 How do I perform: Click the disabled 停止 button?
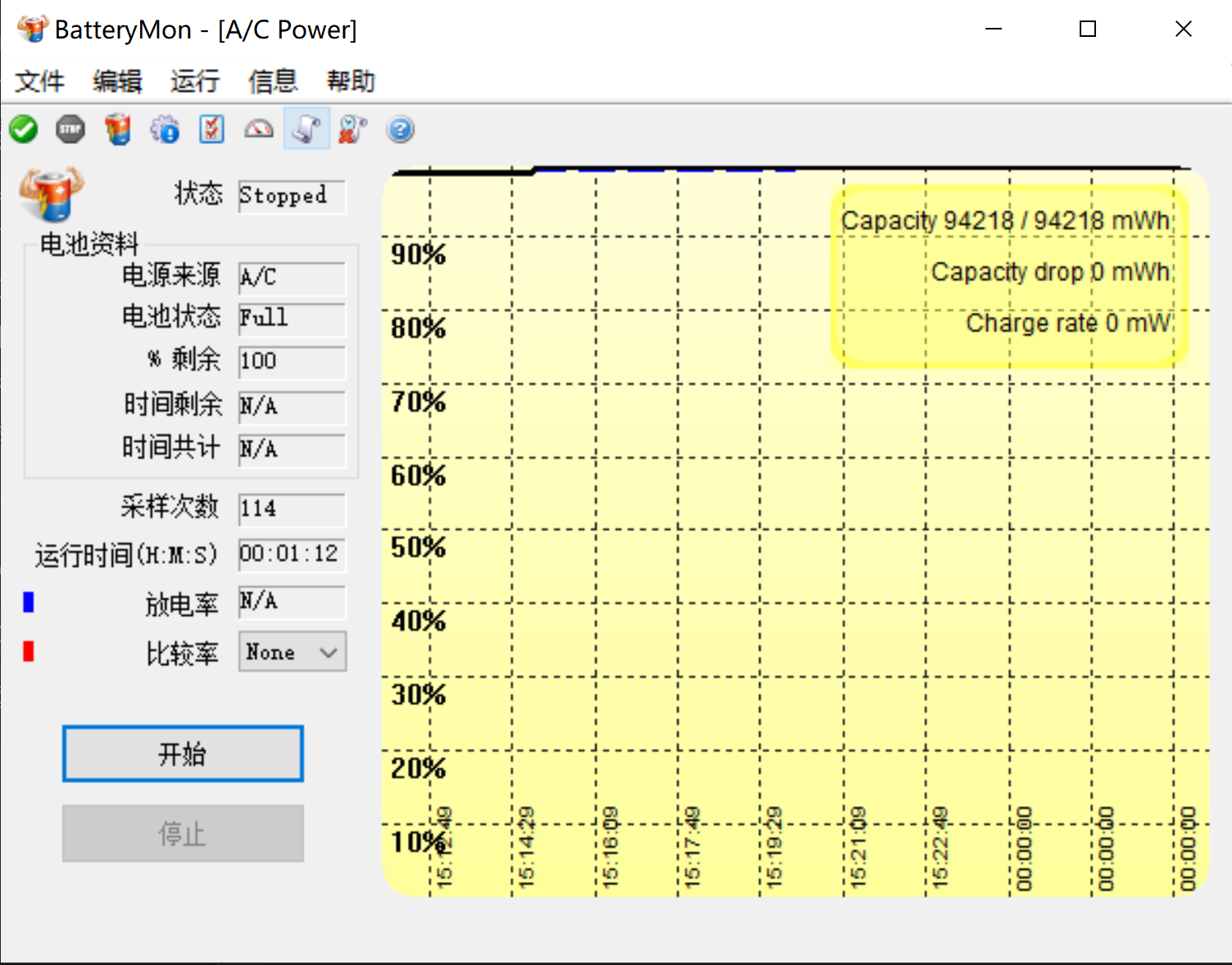coord(183,834)
